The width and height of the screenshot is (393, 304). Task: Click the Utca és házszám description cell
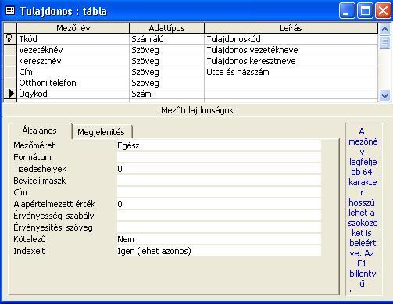(291, 72)
